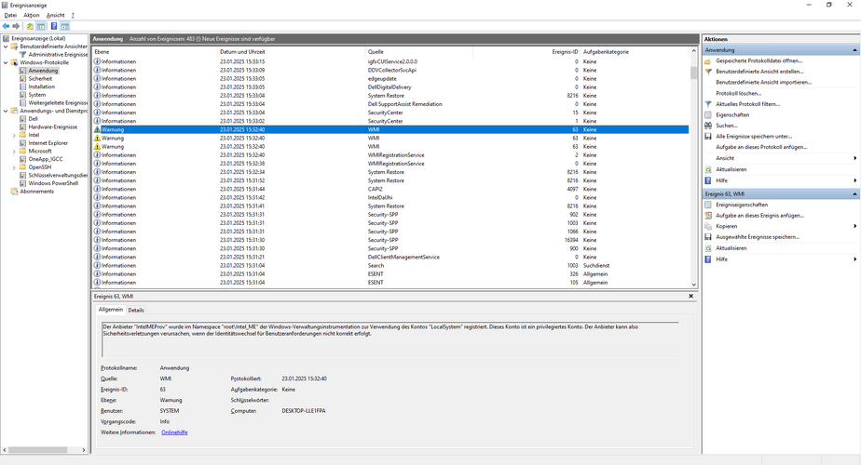Toggle the console tree toolbar icon
This screenshot has width=861, height=465.
click(x=41, y=26)
